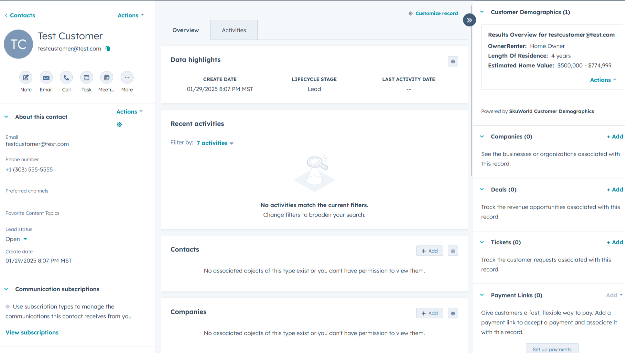The height and width of the screenshot is (353, 628).
Task: Open top Actions dropdown near Contacts
Action: pyautogui.click(x=131, y=15)
